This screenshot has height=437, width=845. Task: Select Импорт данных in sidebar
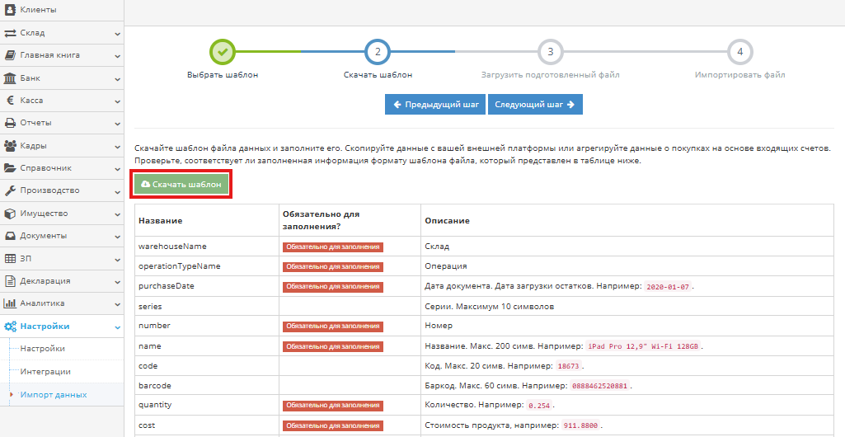(54, 395)
